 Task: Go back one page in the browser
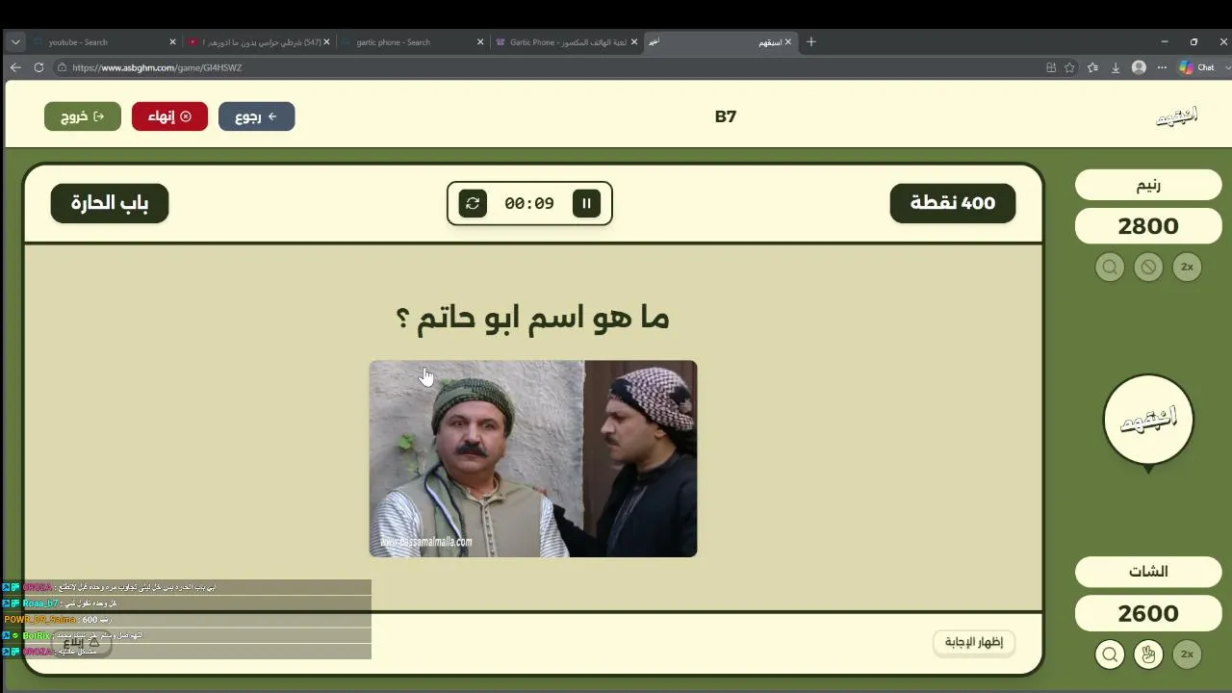15,67
